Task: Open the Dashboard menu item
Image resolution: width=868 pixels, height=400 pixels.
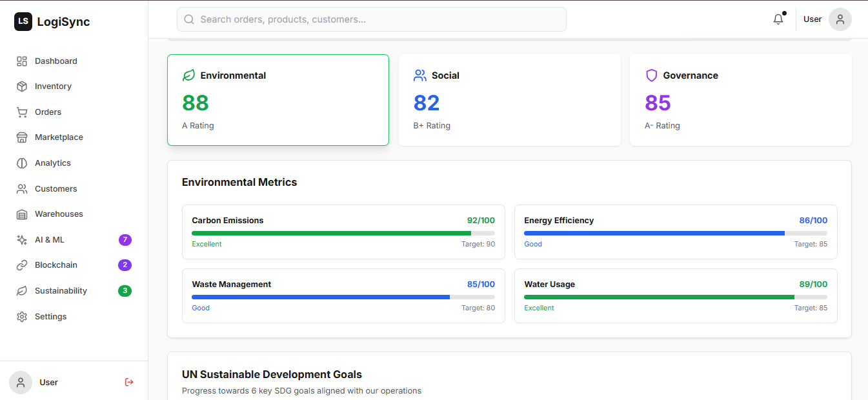Action: tap(74, 61)
